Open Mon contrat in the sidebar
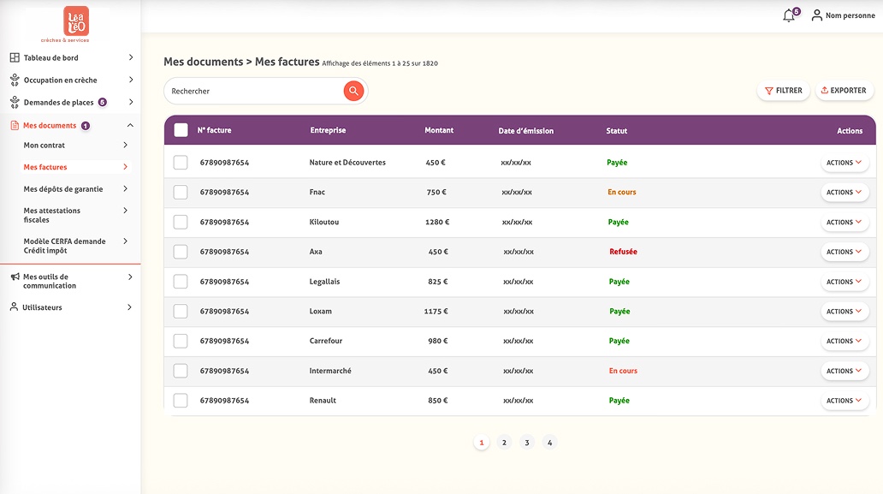Screen dimensions: 883x494 [44, 146]
